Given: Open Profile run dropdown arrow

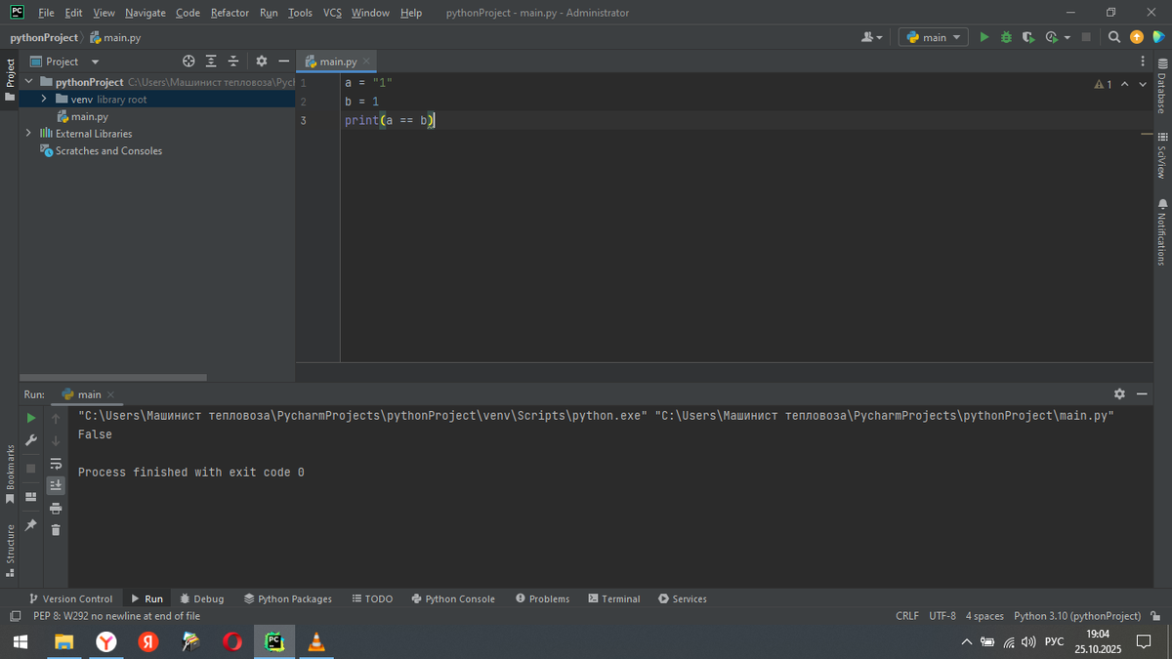Looking at the screenshot, I should tap(1067, 37).
